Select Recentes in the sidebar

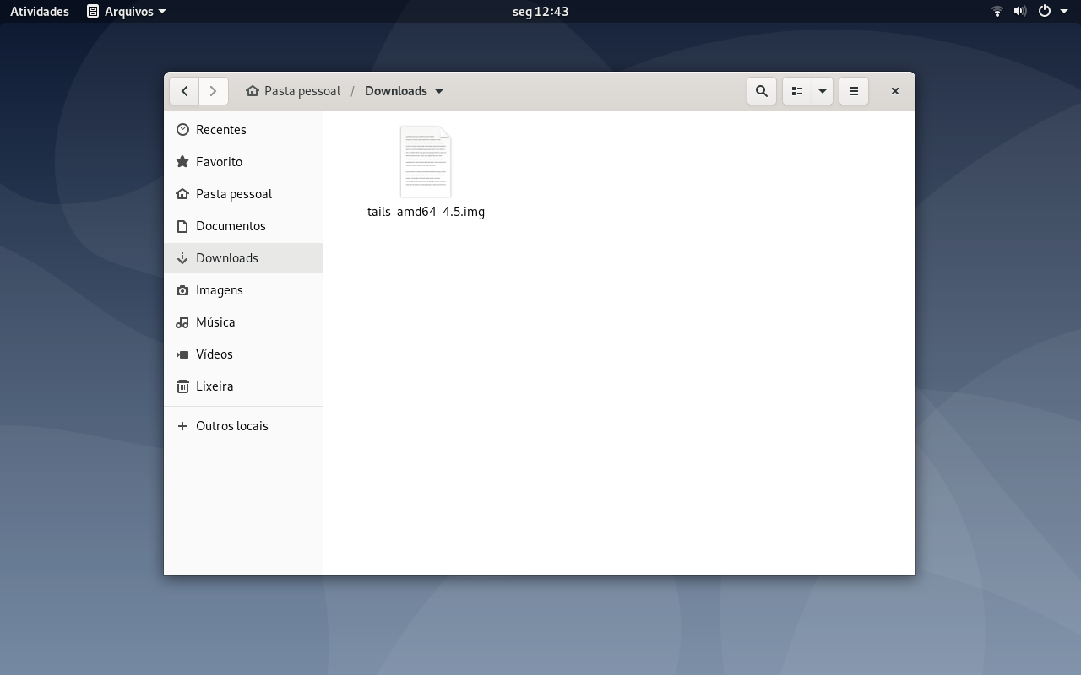243,130
